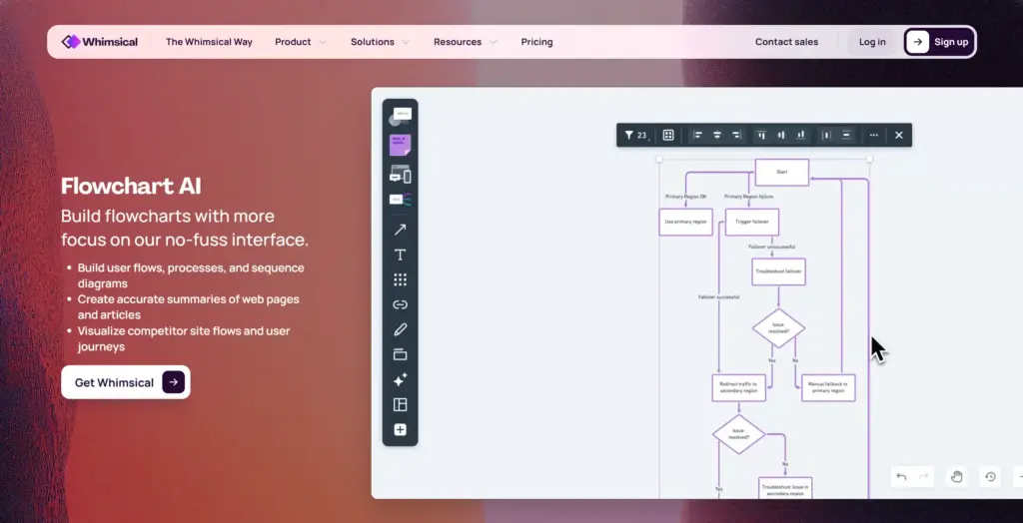Toggle the hand pan tool
The width and height of the screenshot is (1023, 523).
956,477
